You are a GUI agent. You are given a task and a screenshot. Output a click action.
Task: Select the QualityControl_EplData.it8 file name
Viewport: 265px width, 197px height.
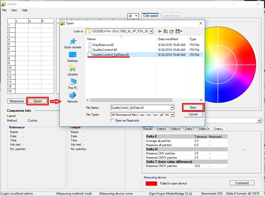(x=110, y=55)
